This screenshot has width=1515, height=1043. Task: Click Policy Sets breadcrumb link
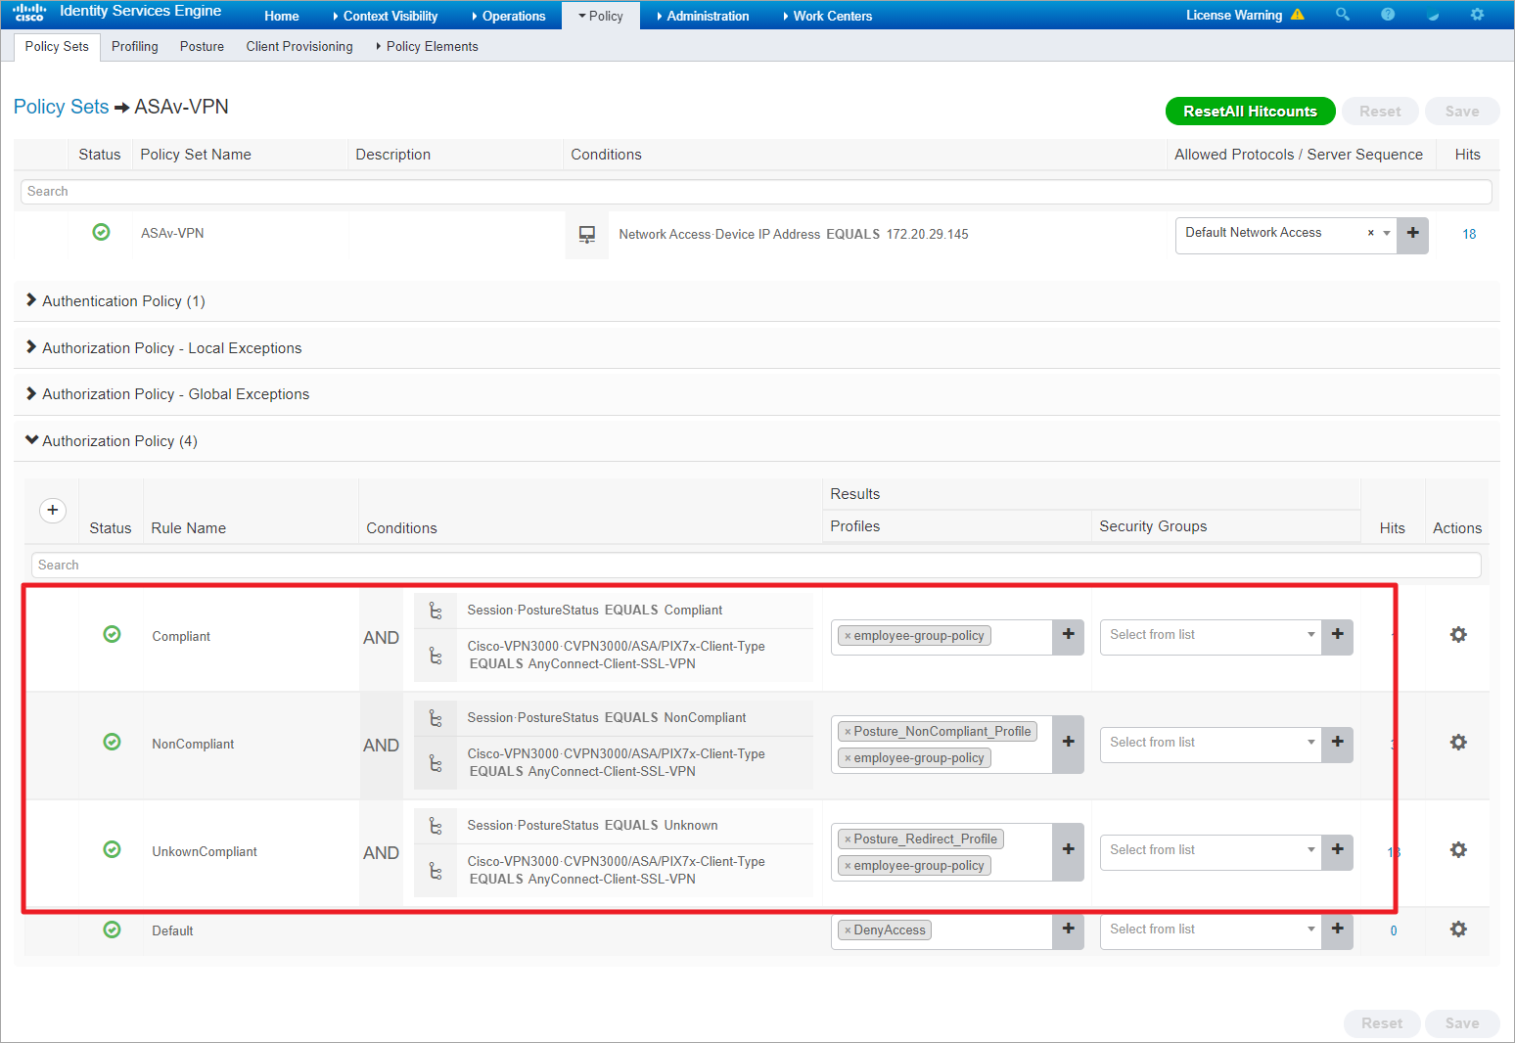click(61, 107)
